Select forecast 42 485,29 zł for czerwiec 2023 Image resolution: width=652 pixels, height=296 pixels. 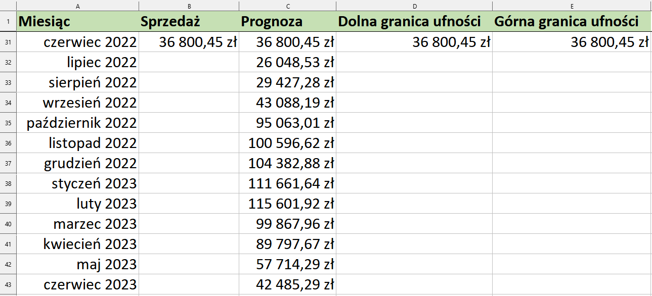(x=288, y=284)
